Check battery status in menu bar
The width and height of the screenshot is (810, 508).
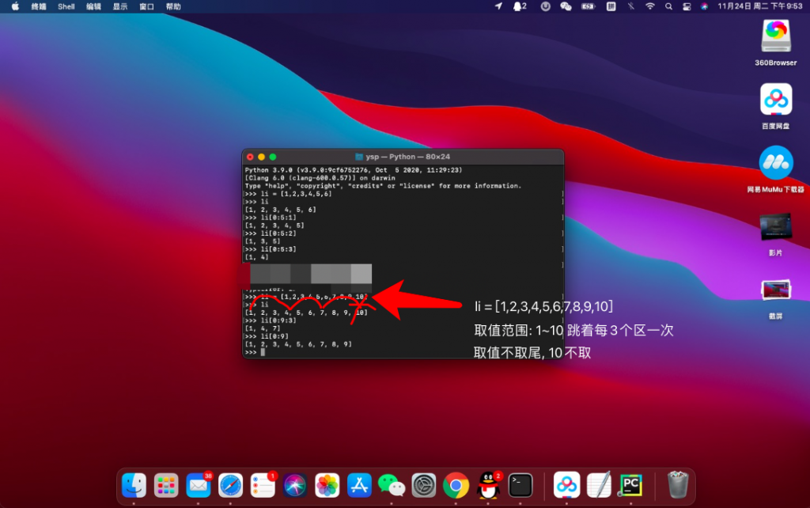pyautogui.click(x=589, y=6)
